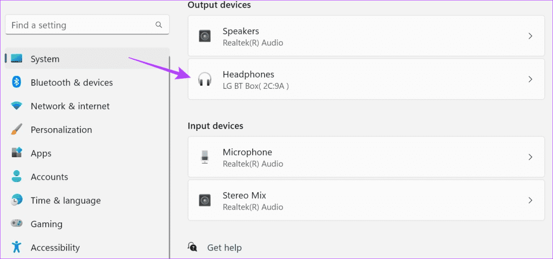The height and width of the screenshot is (259, 553).
Task: Open Accessibility settings
Action: 87,247
